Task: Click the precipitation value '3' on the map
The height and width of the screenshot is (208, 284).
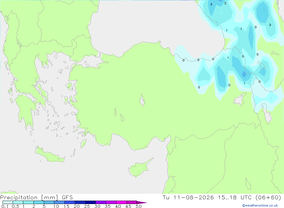Action: [211, 4]
